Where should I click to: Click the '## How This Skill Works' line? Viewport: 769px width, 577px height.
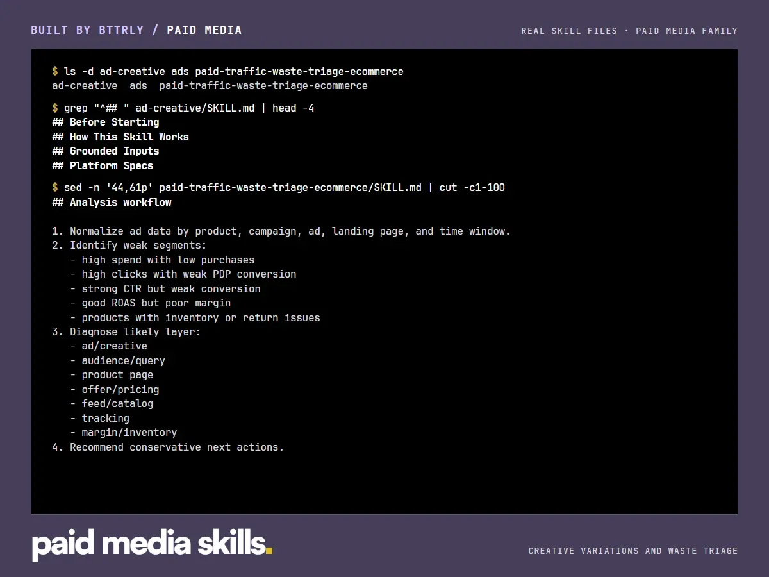[120, 137]
